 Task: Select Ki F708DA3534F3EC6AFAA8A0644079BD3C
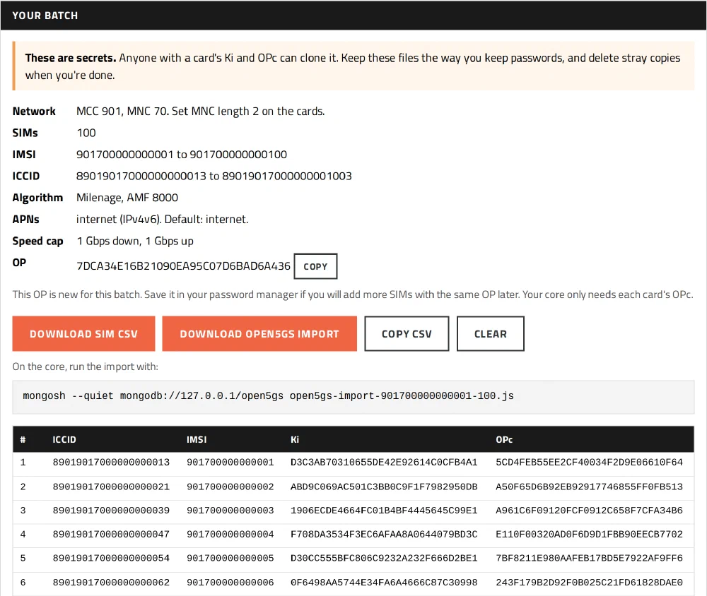384,535
